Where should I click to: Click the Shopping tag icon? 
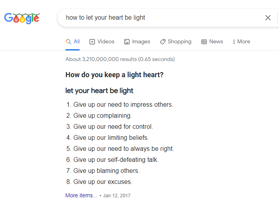(x=163, y=42)
